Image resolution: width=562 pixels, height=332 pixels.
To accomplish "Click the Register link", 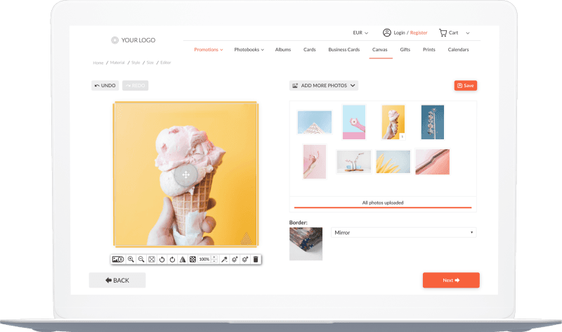I will click(x=419, y=33).
